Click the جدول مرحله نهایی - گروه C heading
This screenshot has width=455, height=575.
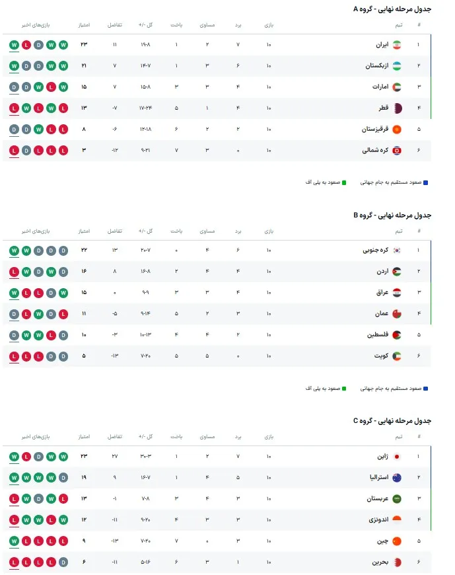click(x=392, y=420)
